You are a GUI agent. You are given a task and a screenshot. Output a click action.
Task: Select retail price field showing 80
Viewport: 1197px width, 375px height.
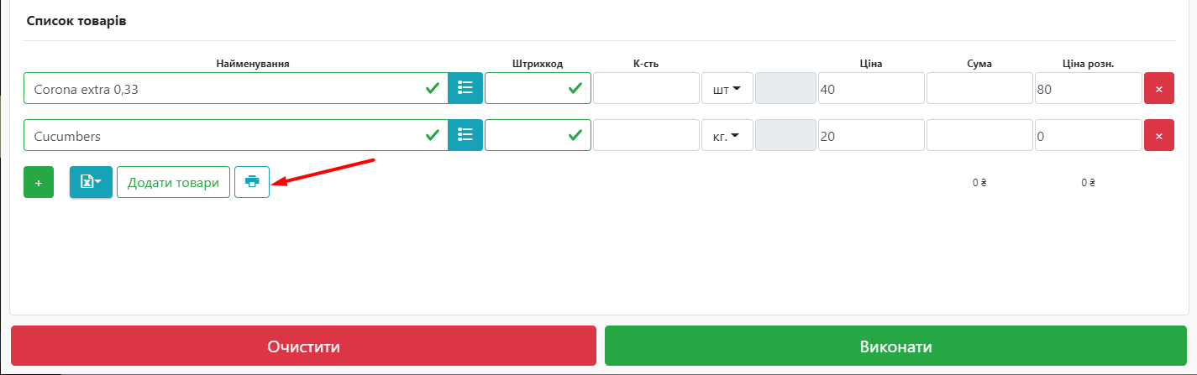[1088, 88]
